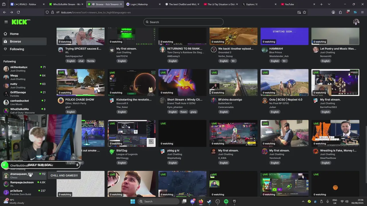
Task: Click the Bibi12asgg channel avatar
Action: pos(112,151)
